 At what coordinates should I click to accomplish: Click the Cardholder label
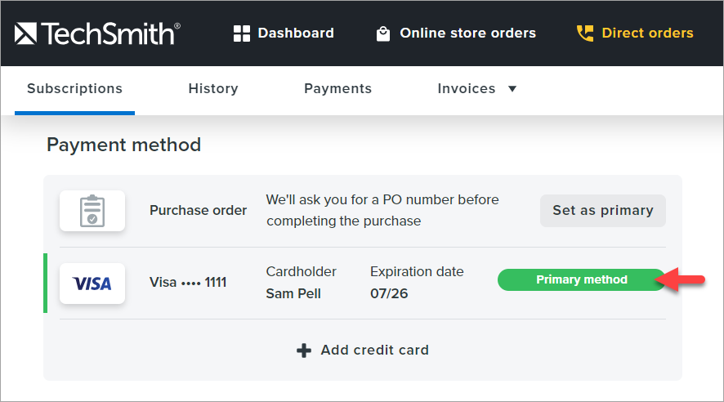pyautogui.click(x=301, y=271)
